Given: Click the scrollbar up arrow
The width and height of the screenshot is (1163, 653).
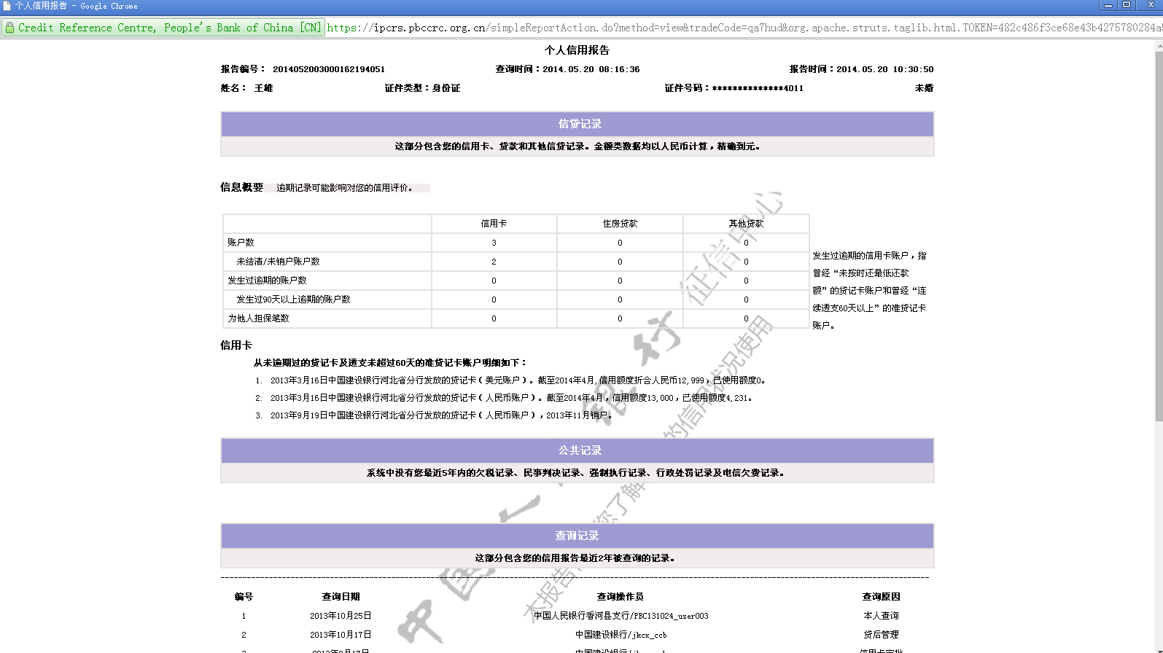Looking at the screenshot, I should tap(1159, 46).
